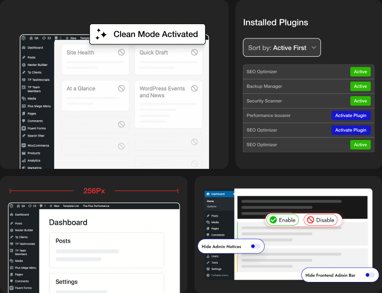Screen dimensions: 382x293
Task: Click the Enable button on notices panel
Action: point(283,220)
